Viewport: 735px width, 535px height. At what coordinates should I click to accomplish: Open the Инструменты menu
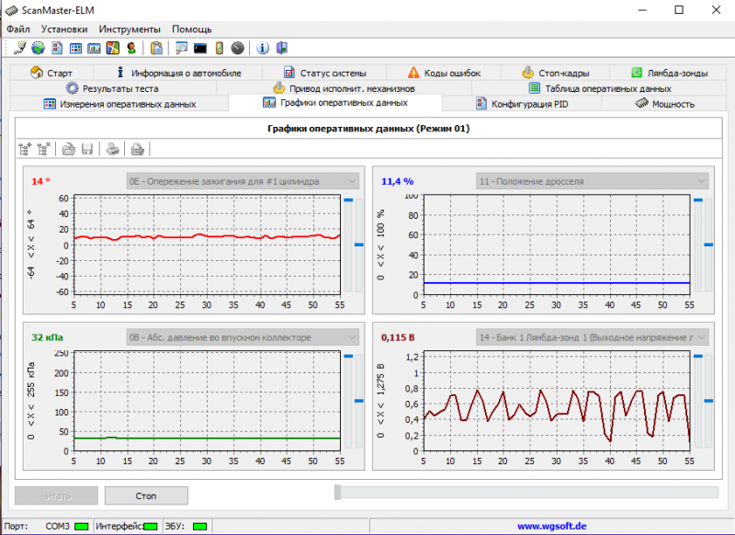[130, 29]
